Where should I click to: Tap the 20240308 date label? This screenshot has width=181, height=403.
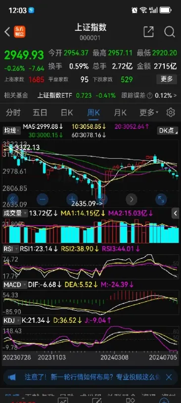[x=114, y=357]
